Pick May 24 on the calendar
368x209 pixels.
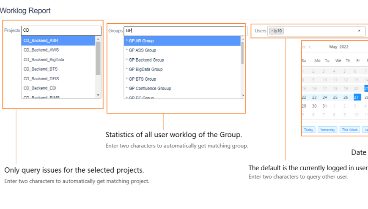coord(324,97)
